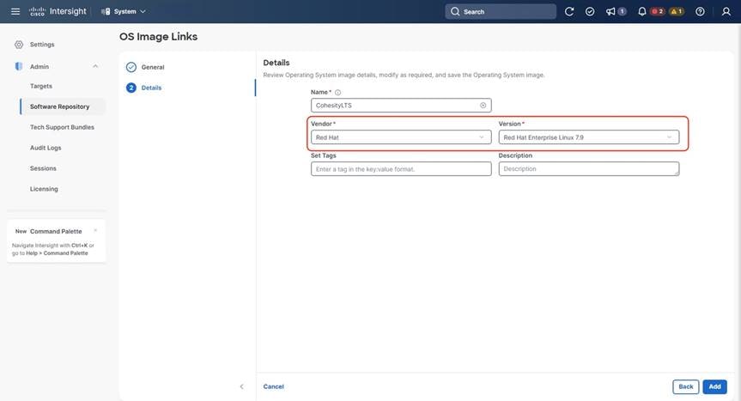Click the Name info icon
The height and width of the screenshot is (401, 741).
[337, 93]
